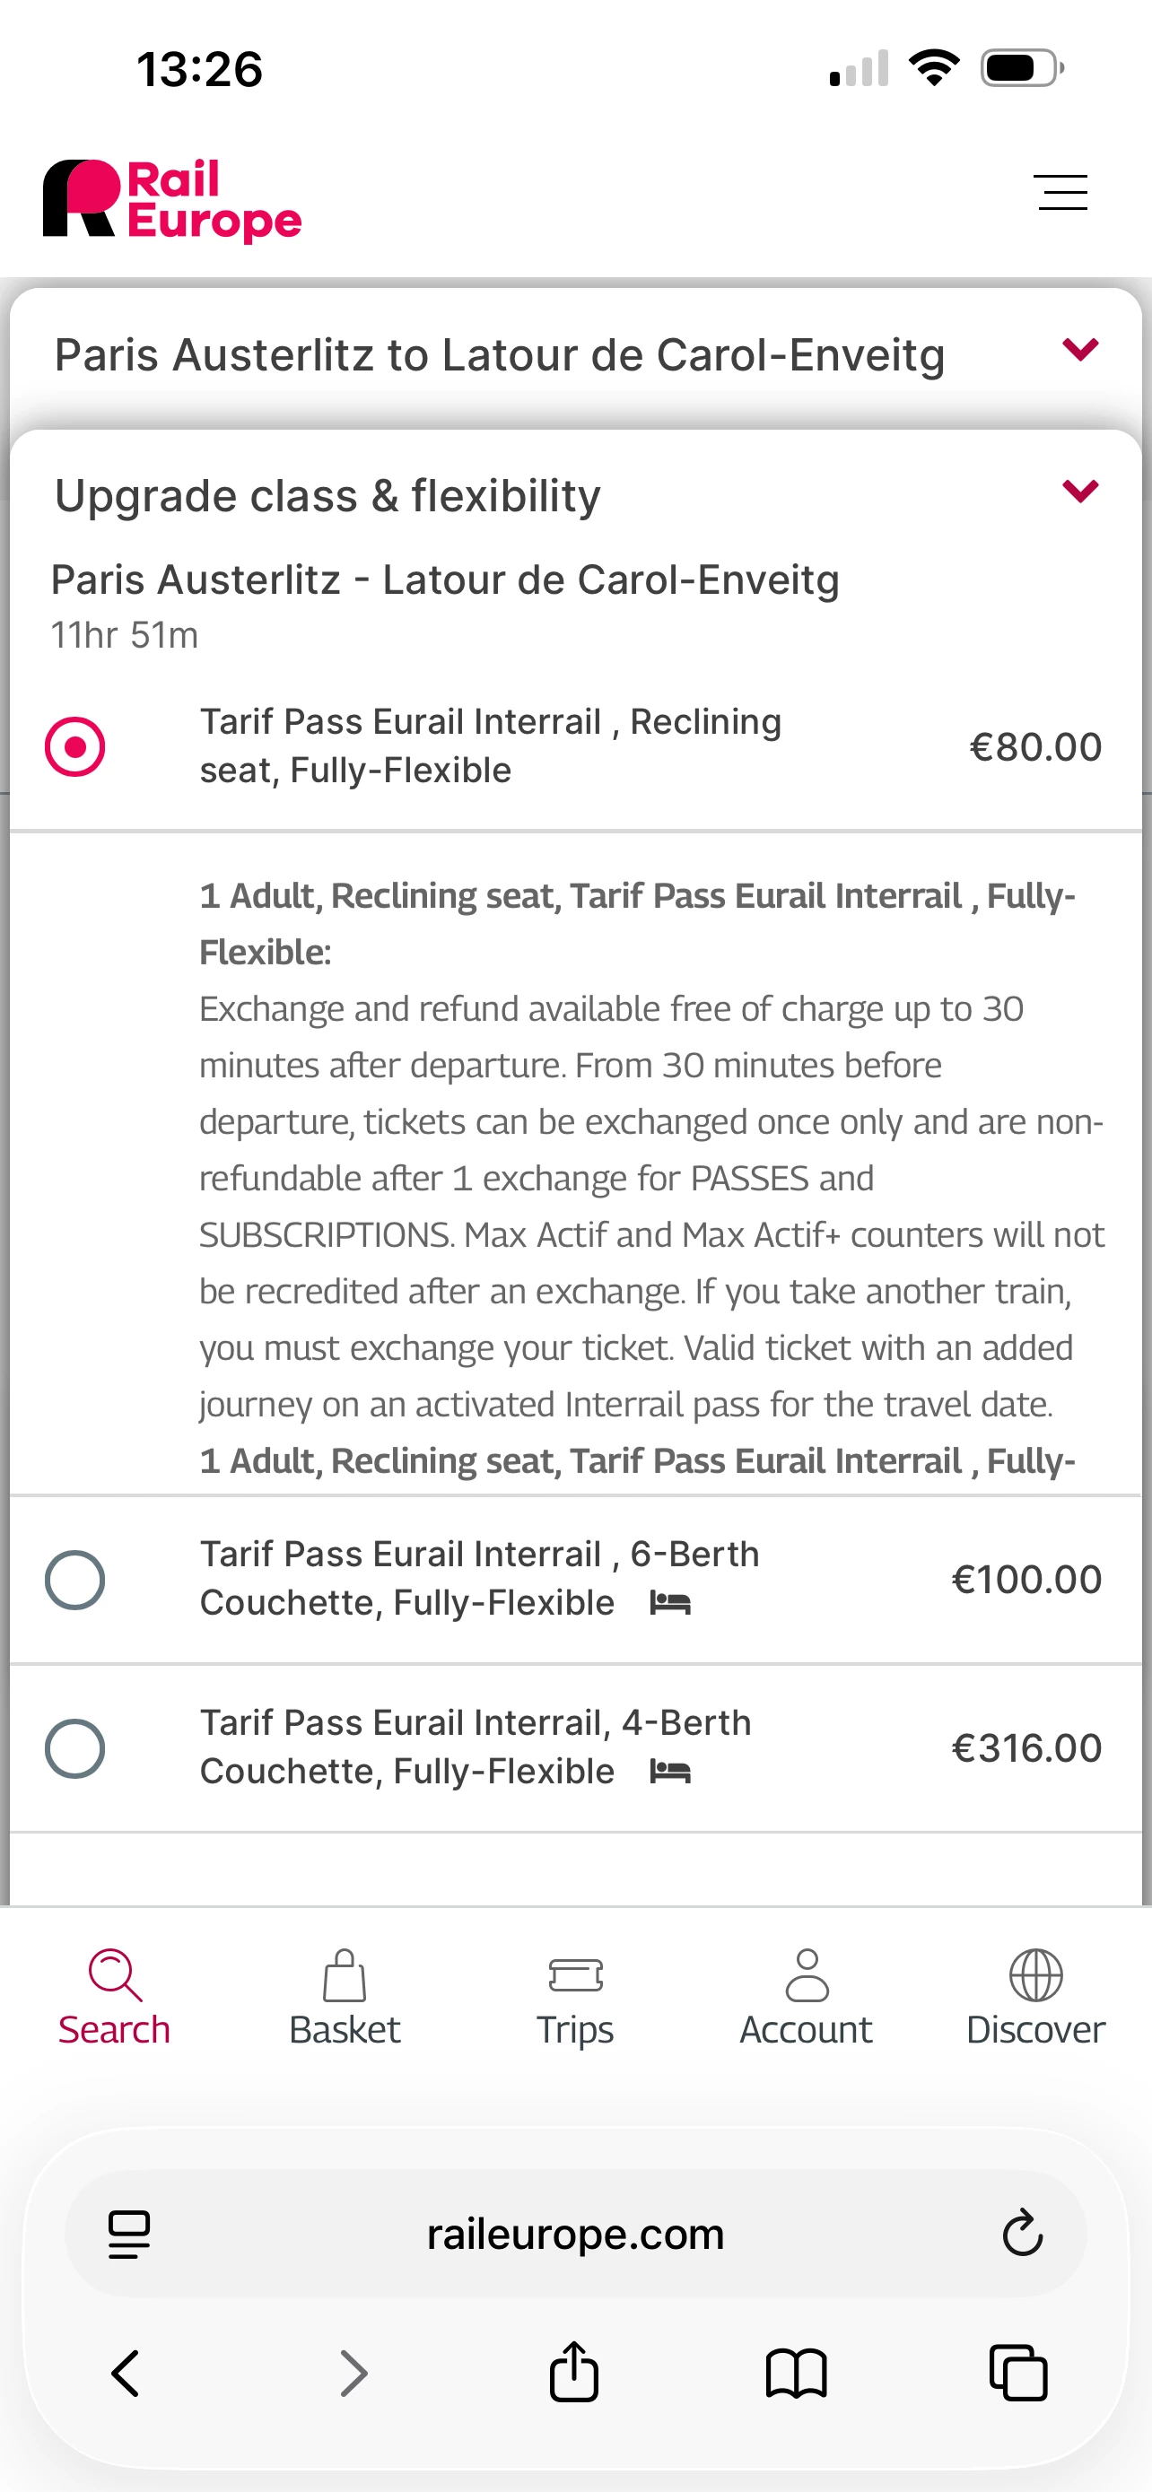The width and height of the screenshot is (1152, 2492).
Task: Open Safari share sheet
Action: tap(574, 2372)
